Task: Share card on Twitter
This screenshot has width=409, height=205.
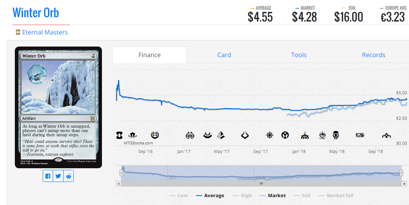Action: pos(58,176)
